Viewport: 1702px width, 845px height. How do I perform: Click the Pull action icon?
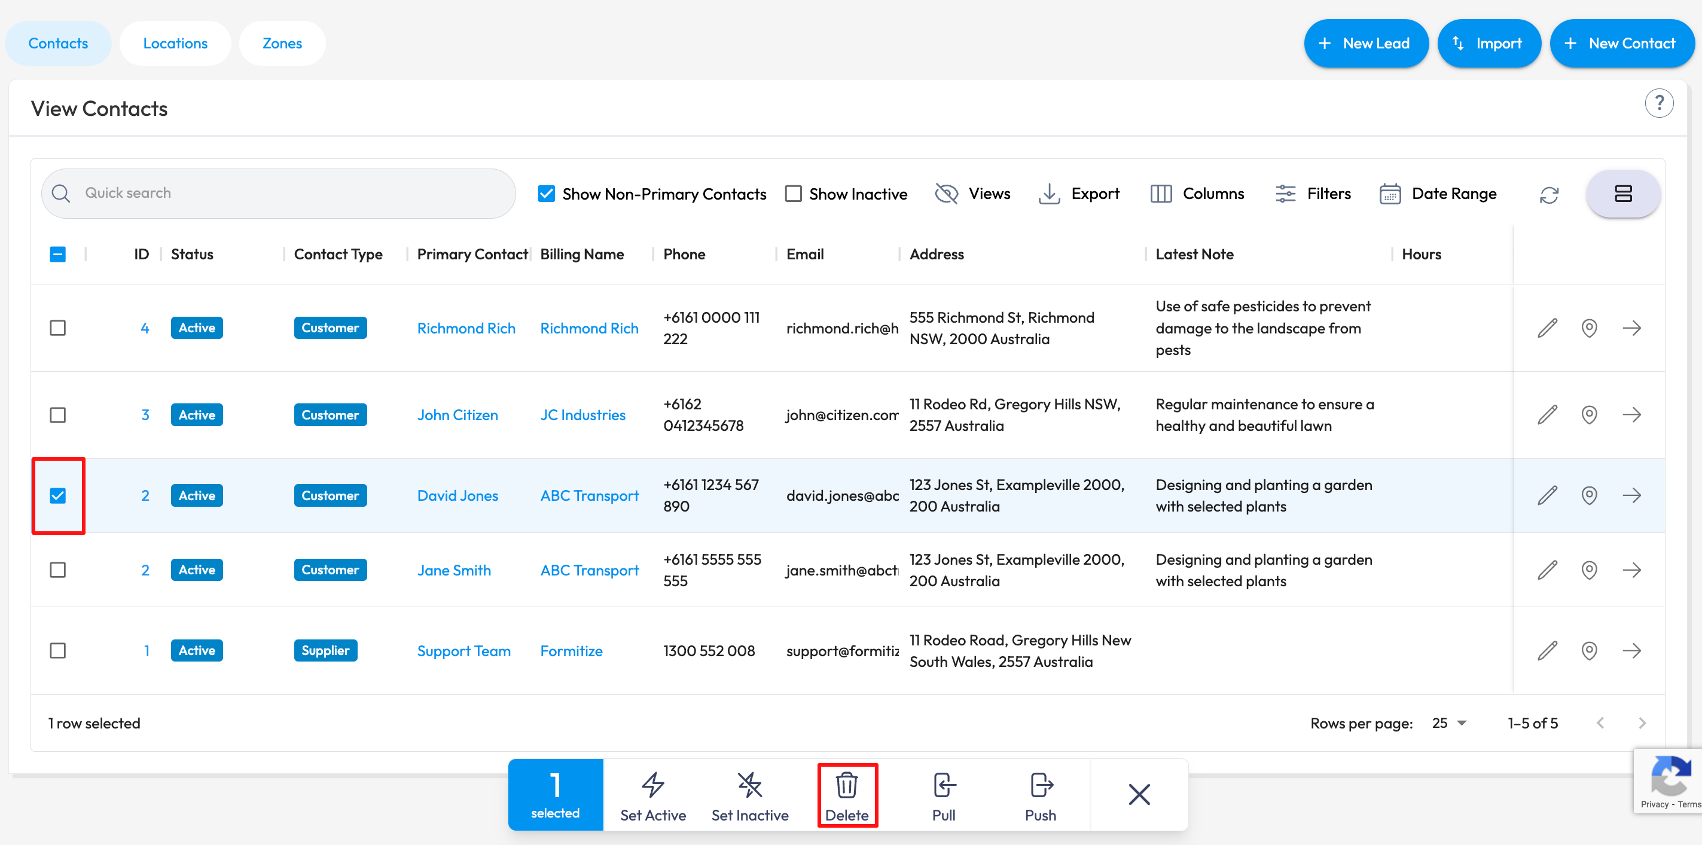pyautogui.click(x=944, y=786)
